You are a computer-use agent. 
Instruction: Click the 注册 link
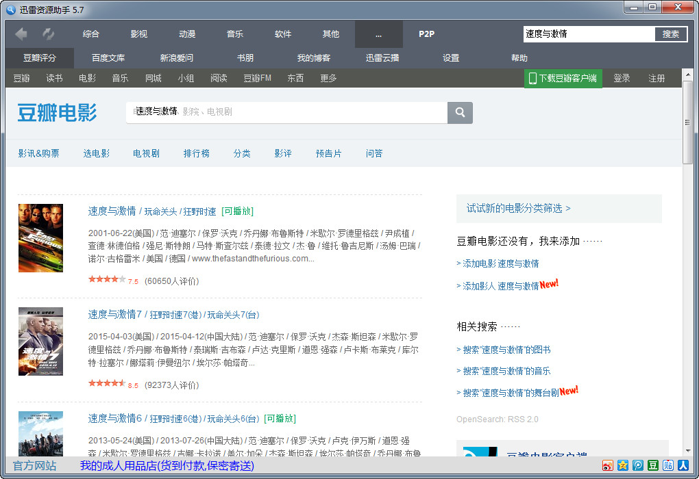(657, 78)
